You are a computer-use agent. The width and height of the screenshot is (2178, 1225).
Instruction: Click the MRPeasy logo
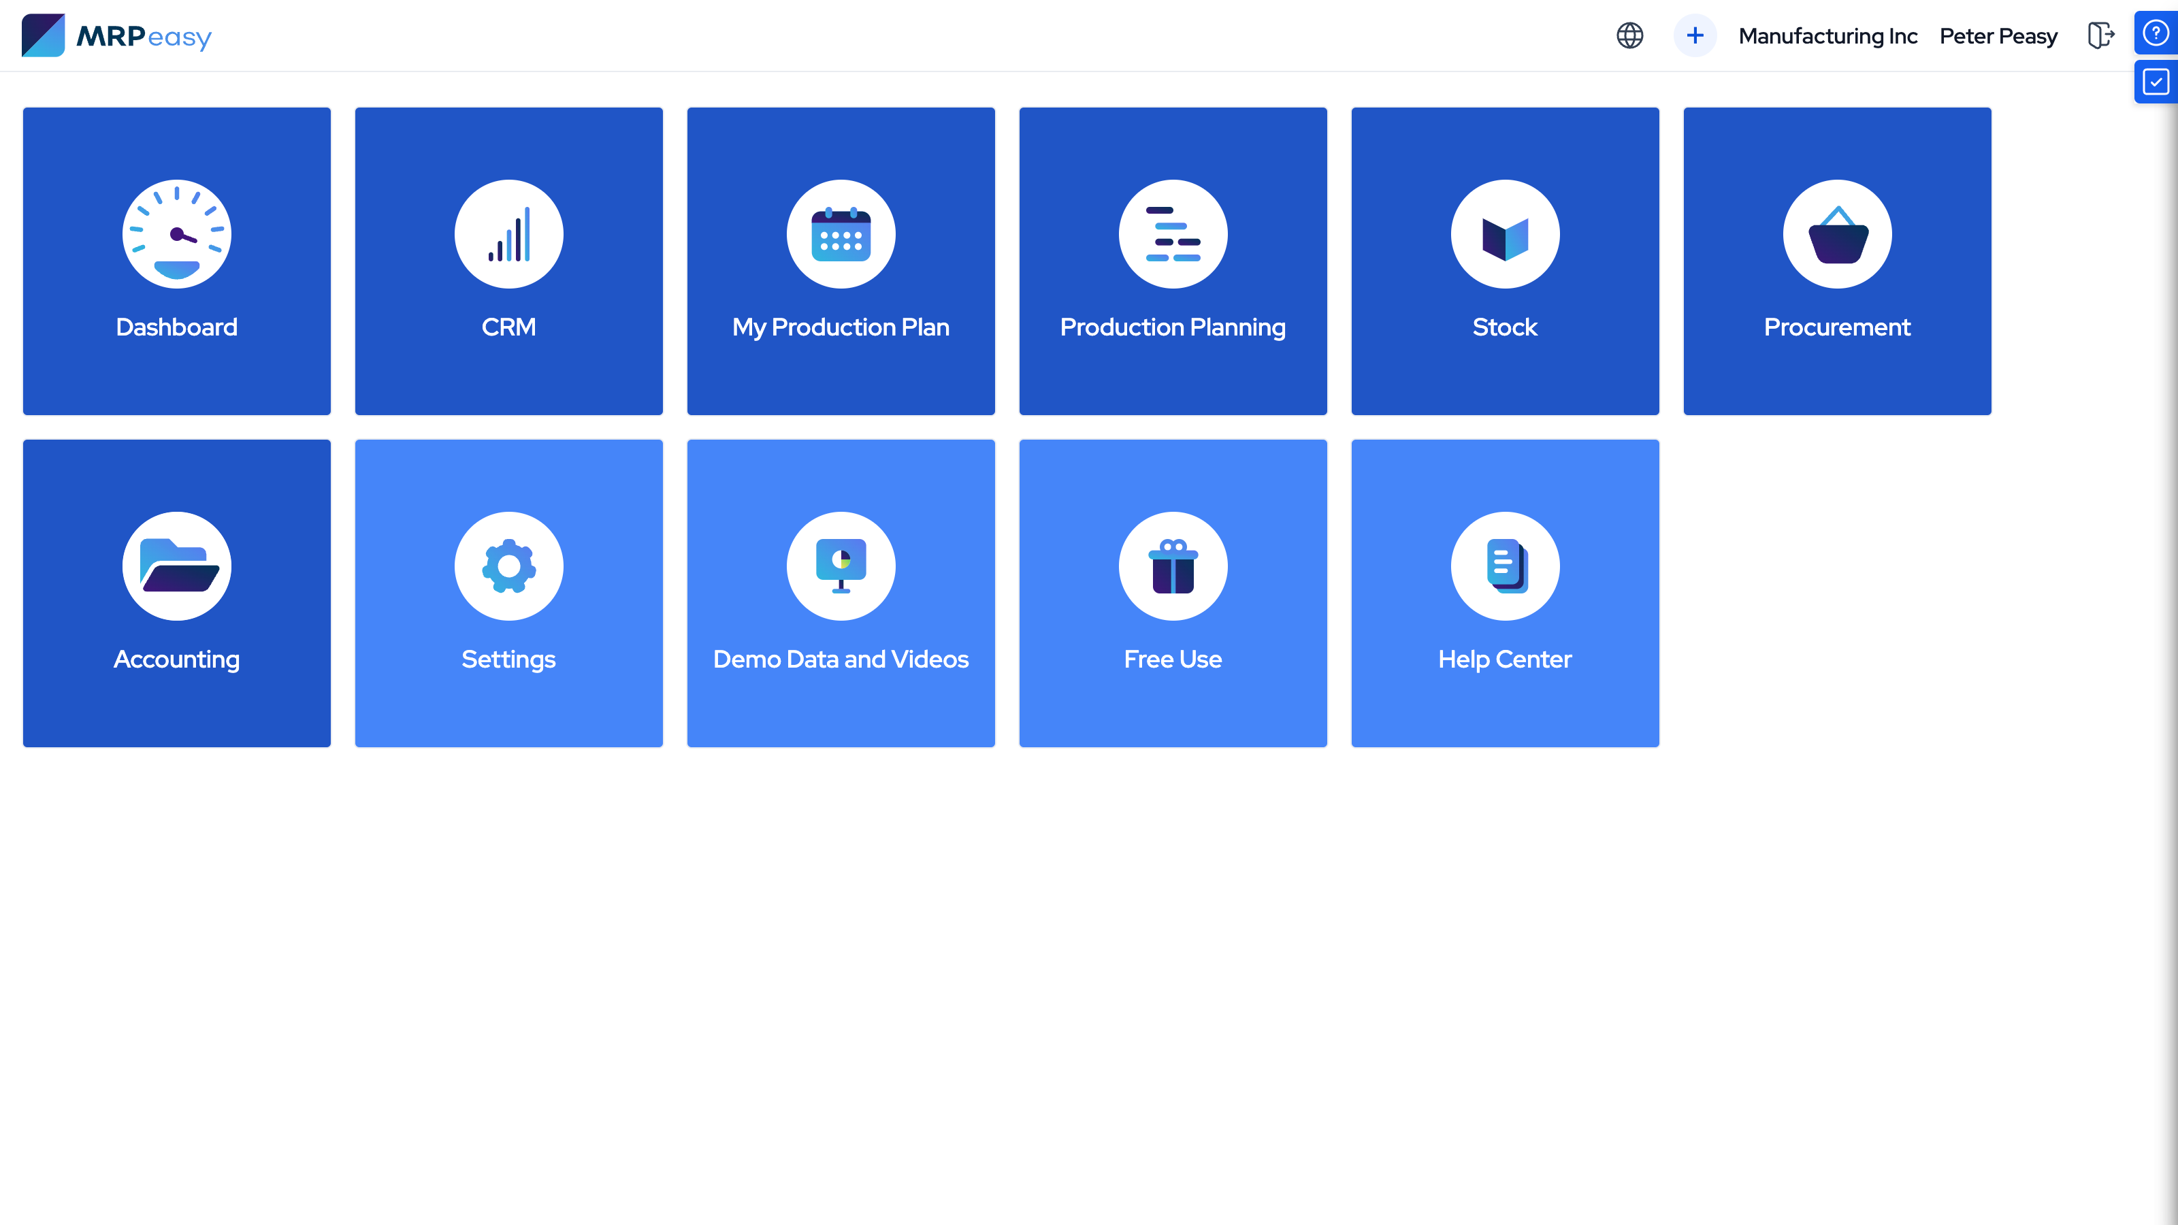[x=116, y=35]
